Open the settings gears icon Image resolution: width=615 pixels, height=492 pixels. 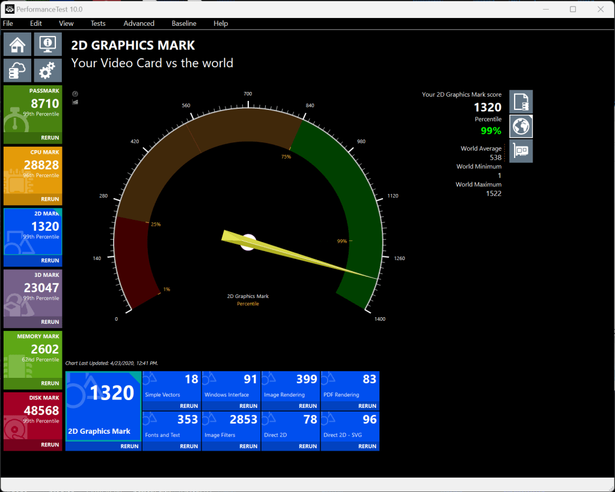pyautogui.click(x=47, y=71)
